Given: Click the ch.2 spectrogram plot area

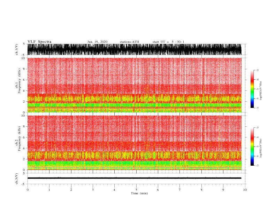Looking at the screenshot, I should click(134, 143).
